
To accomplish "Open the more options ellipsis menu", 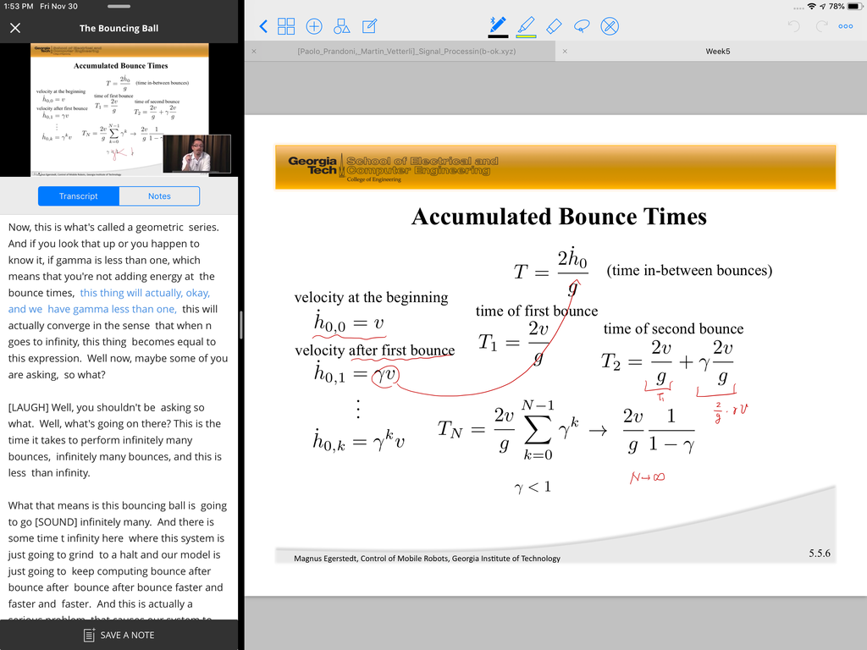I will (x=846, y=26).
